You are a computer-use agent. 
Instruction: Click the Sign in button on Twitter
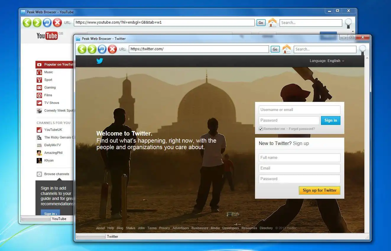[331, 120]
